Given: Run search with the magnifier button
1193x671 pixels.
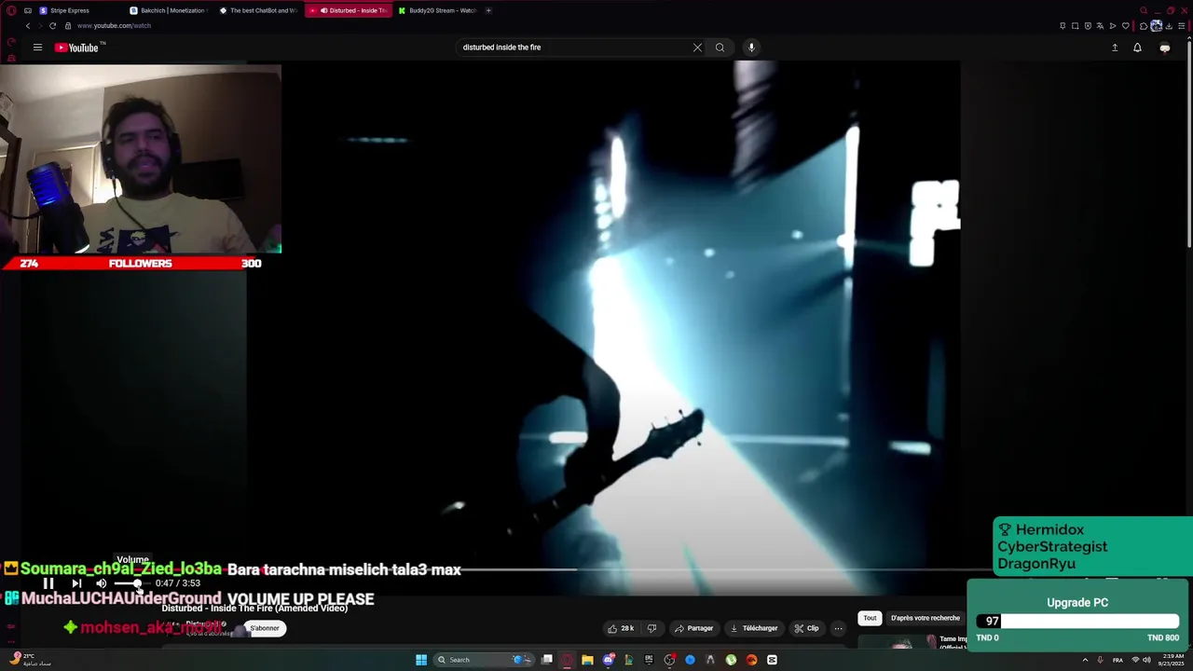Looking at the screenshot, I should click(720, 48).
